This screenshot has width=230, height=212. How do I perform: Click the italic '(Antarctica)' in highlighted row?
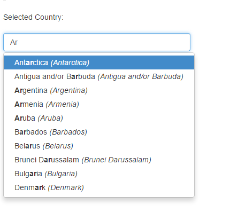click(x=70, y=62)
